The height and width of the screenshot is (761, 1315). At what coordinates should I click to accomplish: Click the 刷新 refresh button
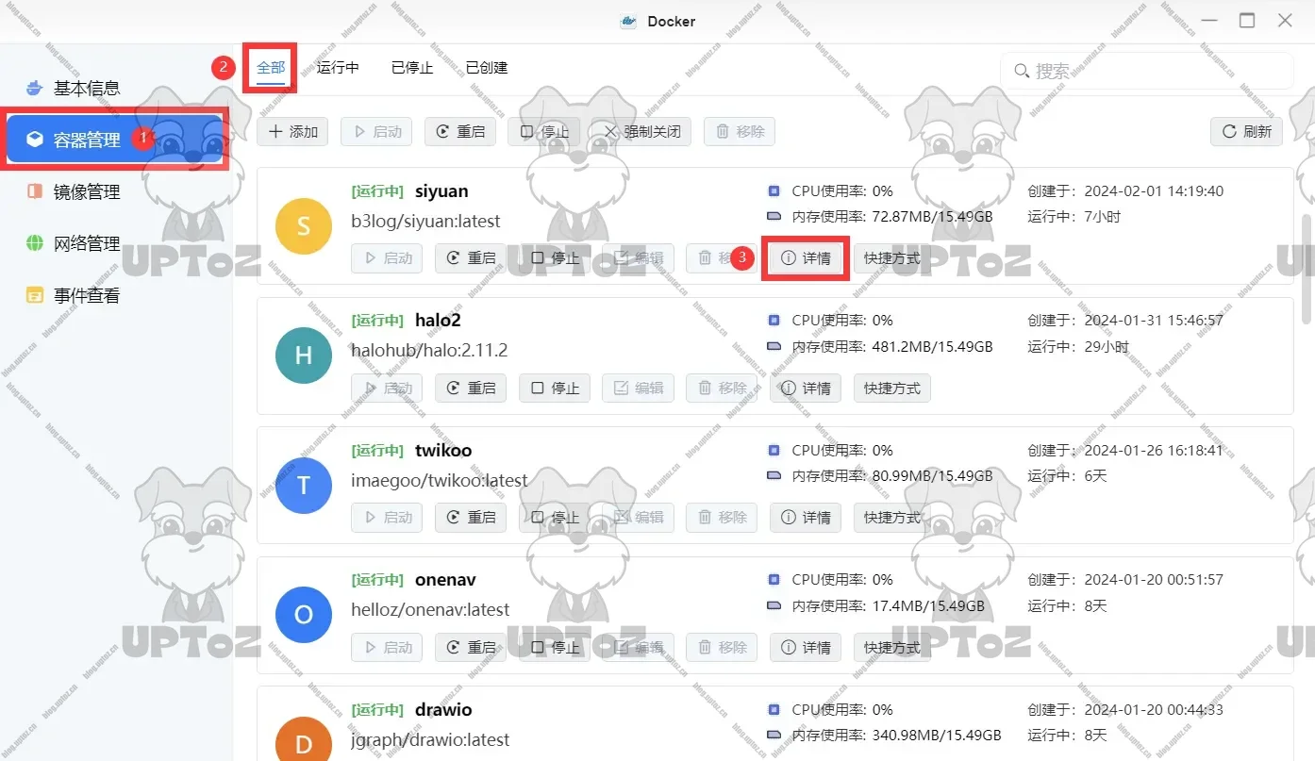(1246, 132)
